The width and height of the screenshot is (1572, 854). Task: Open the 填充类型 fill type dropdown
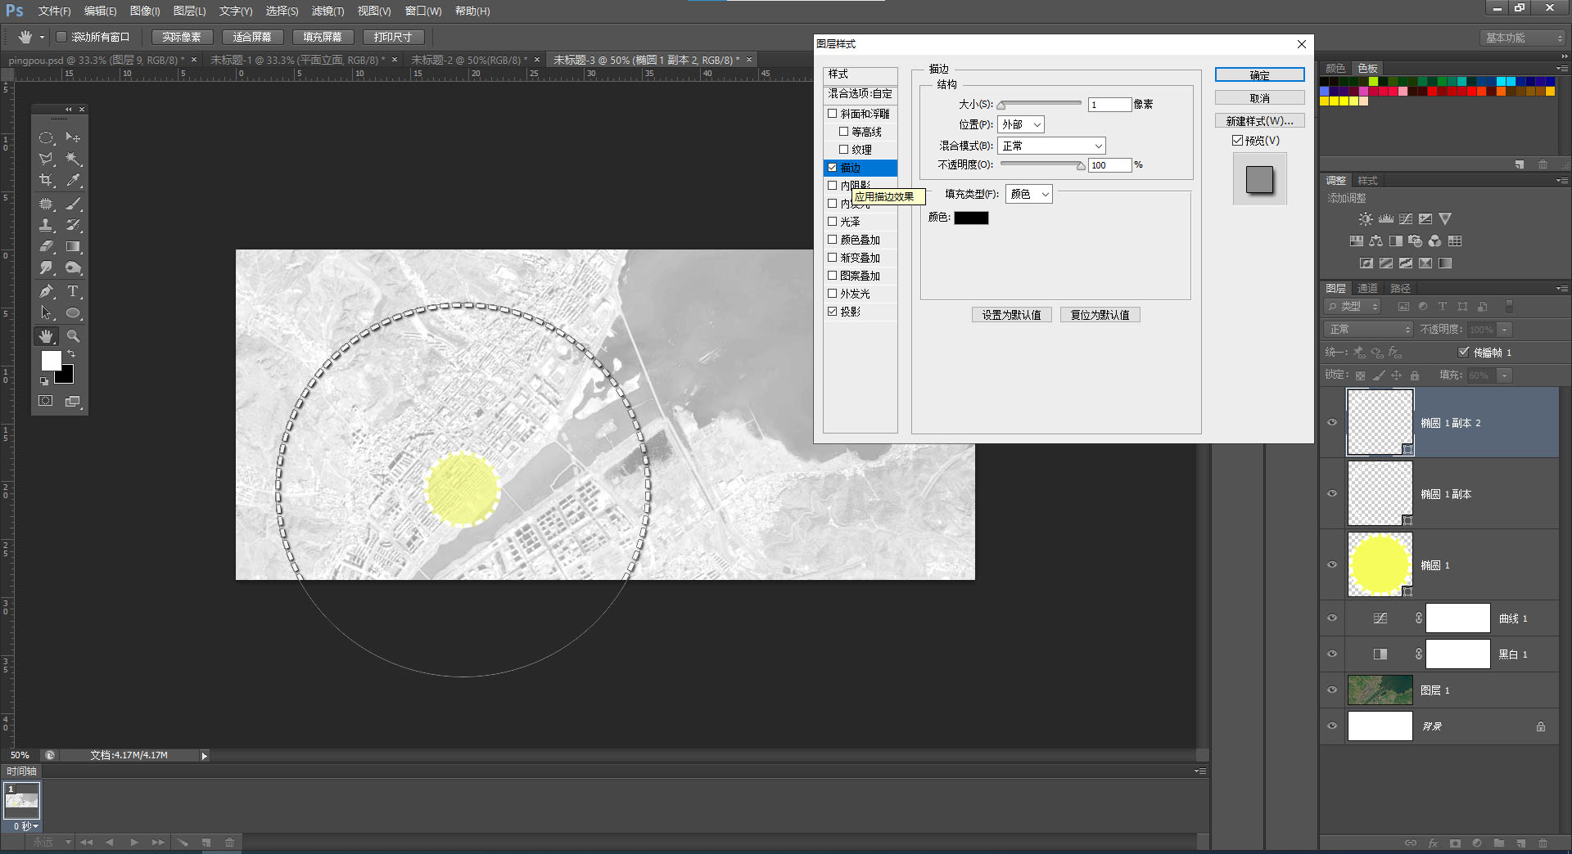(1028, 194)
